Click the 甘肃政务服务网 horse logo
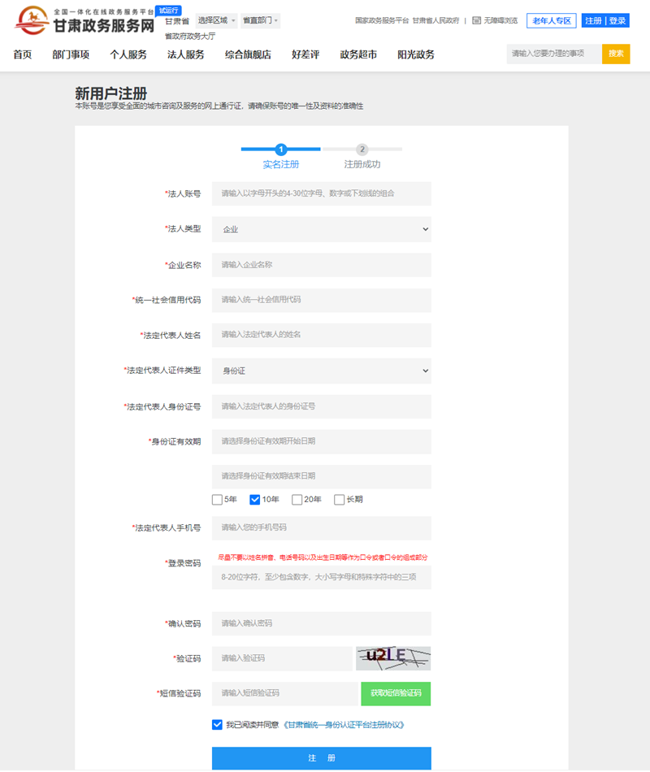Screen dimensions: 650x772 [32, 20]
